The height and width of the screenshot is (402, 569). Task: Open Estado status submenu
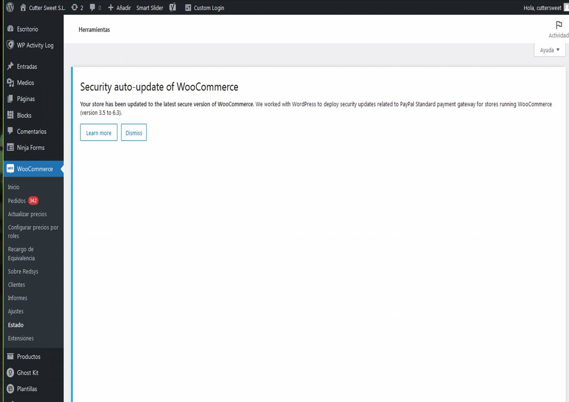[x=16, y=325]
